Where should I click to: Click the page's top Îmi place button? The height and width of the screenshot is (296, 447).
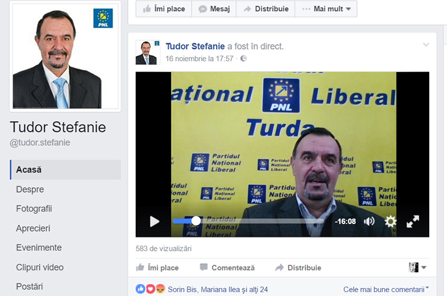[x=164, y=9]
